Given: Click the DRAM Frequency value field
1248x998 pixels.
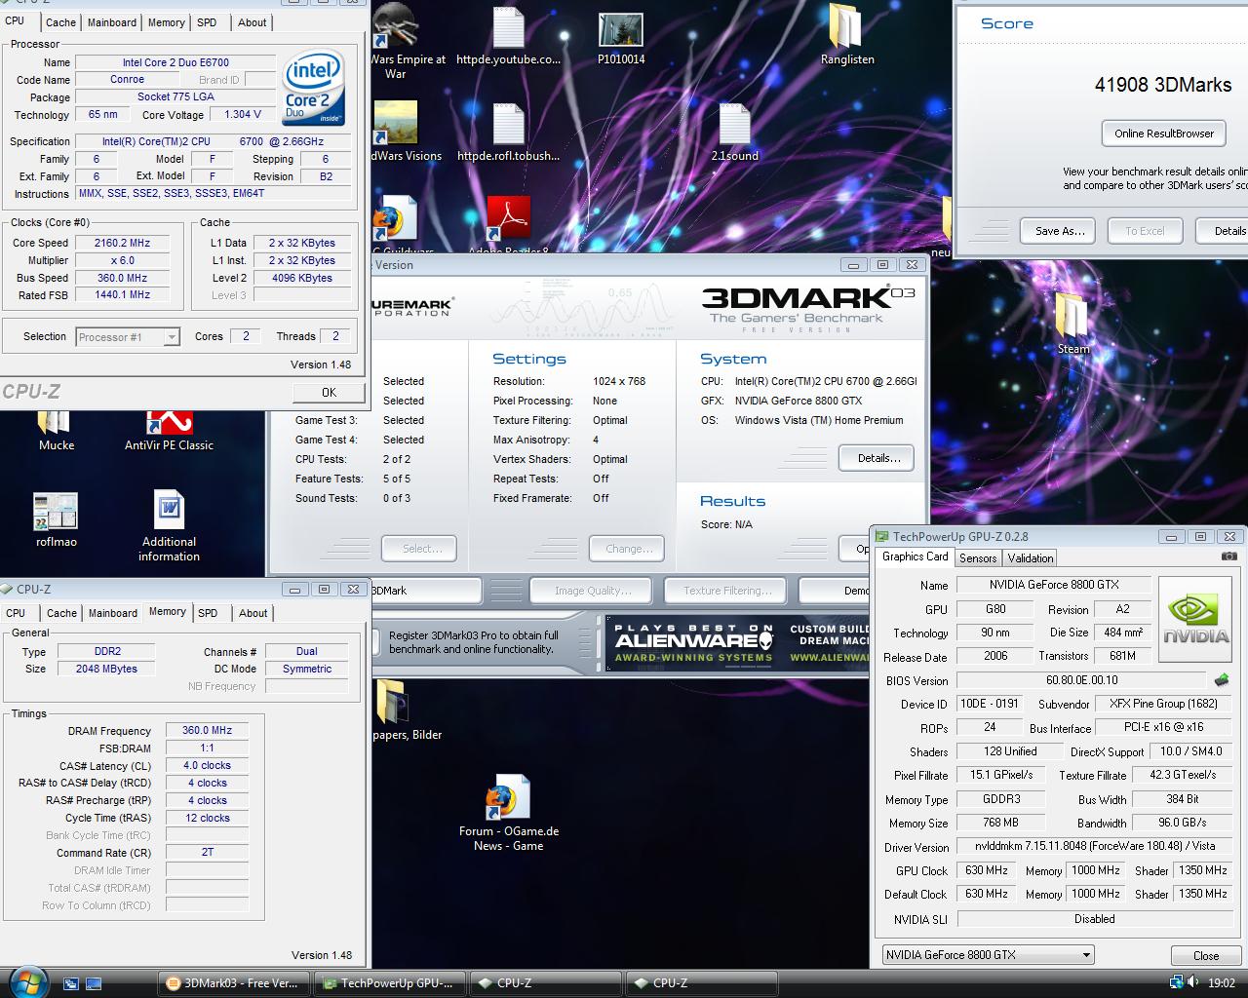Looking at the screenshot, I should (x=207, y=730).
